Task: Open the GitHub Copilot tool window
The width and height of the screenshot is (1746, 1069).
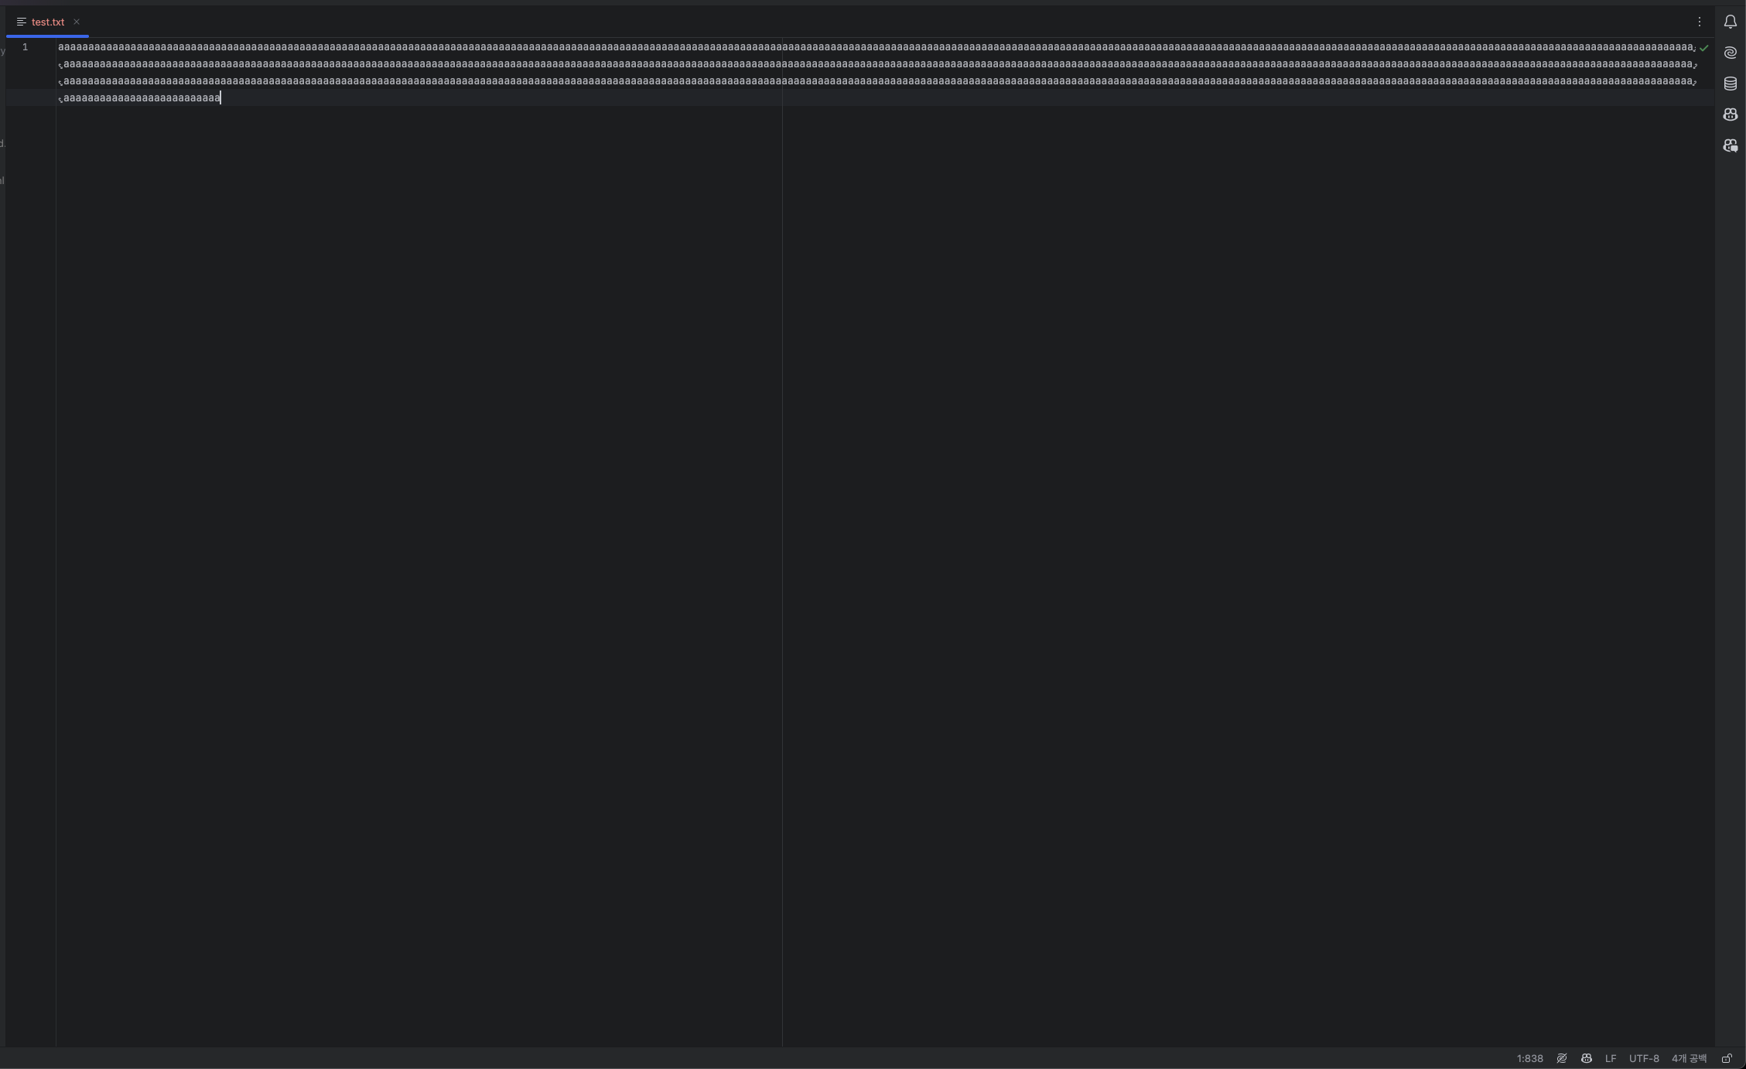Action: pyautogui.click(x=1731, y=114)
